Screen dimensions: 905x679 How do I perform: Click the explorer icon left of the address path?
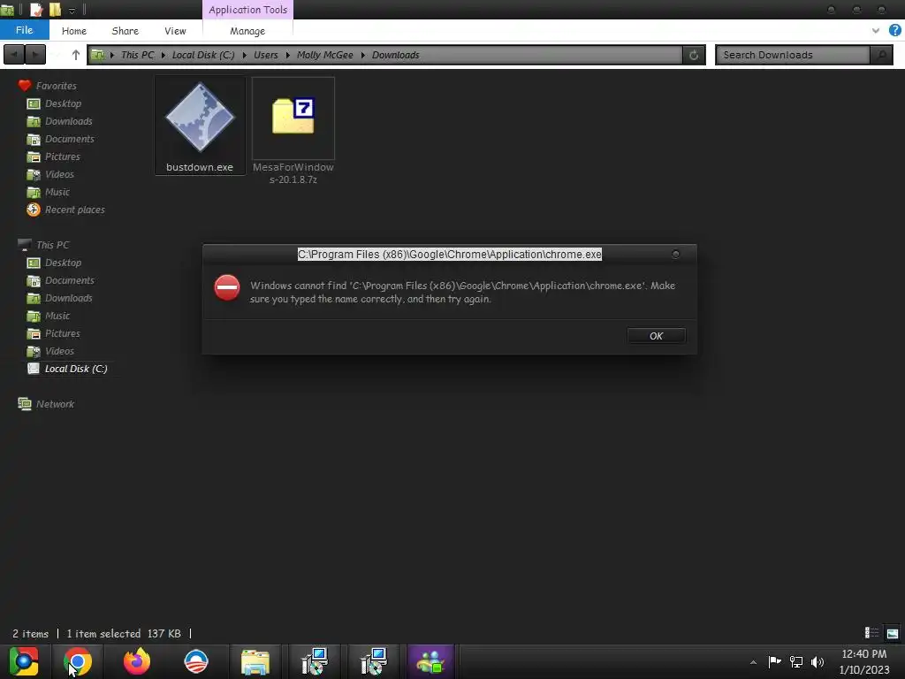(x=97, y=55)
